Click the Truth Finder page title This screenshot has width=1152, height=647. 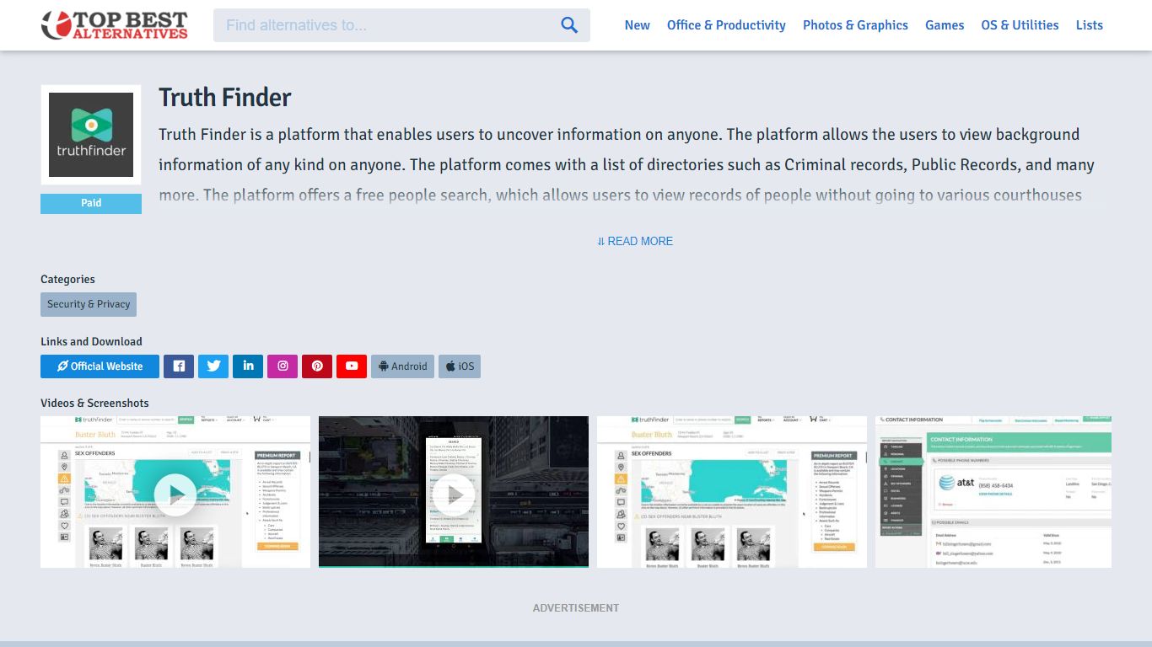[x=225, y=98]
